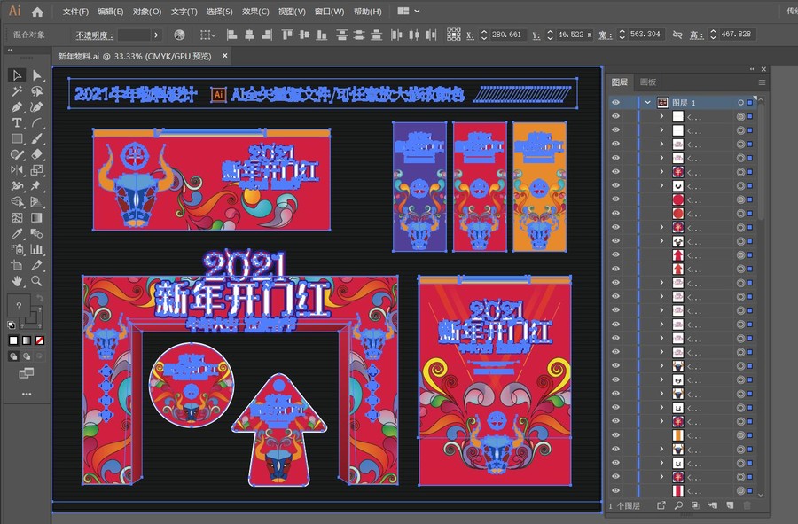Choose the Mesh tool
Image resolution: width=798 pixels, height=524 pixels.
click(17, 218)
